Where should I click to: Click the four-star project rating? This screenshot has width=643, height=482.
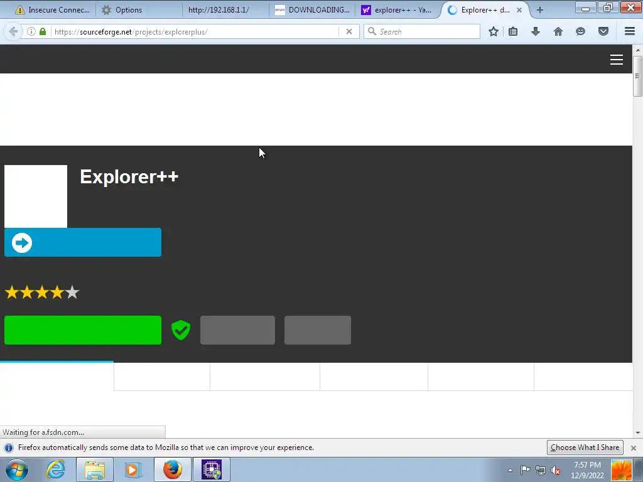tap(42, 292)
